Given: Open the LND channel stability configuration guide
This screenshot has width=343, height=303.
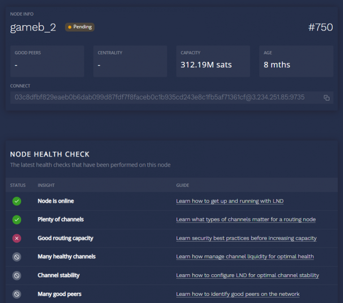Looking at the screenshot, I should (247, 275).
